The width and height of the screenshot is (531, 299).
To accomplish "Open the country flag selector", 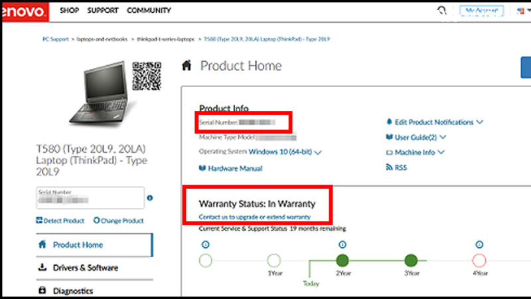I will click(x=523, y=11).
